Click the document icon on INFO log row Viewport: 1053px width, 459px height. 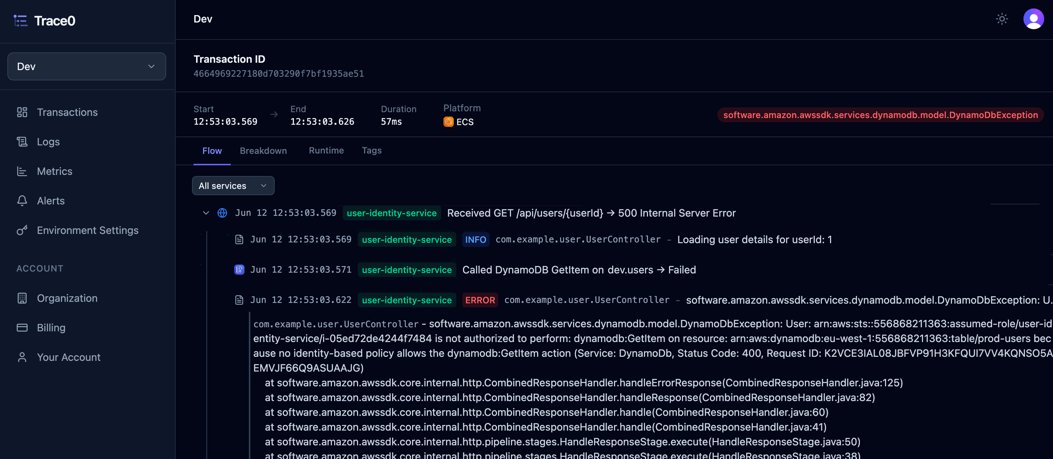point(239,240)
